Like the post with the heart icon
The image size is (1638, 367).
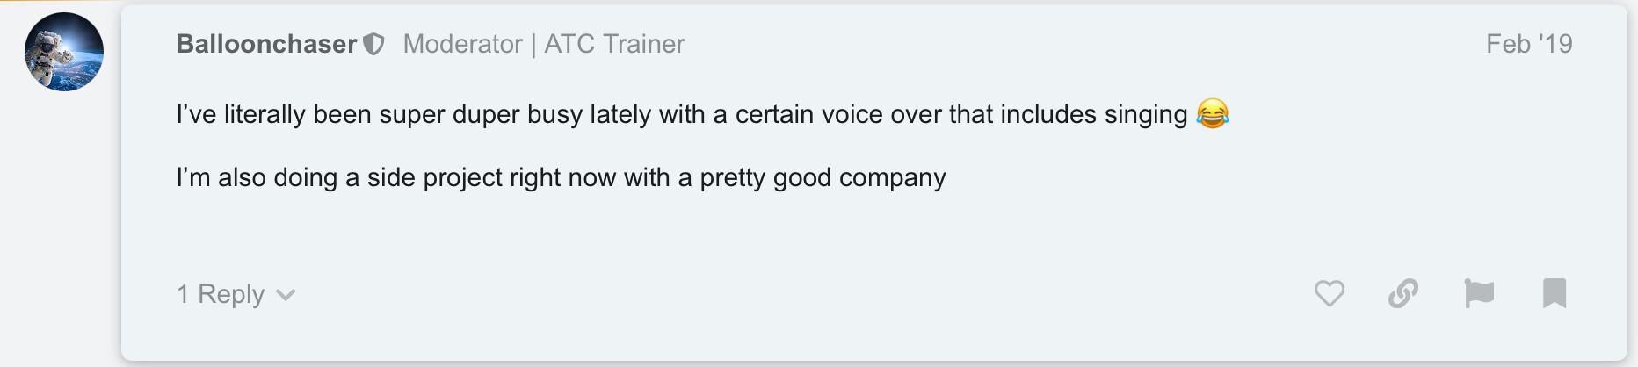[1330, 293]
